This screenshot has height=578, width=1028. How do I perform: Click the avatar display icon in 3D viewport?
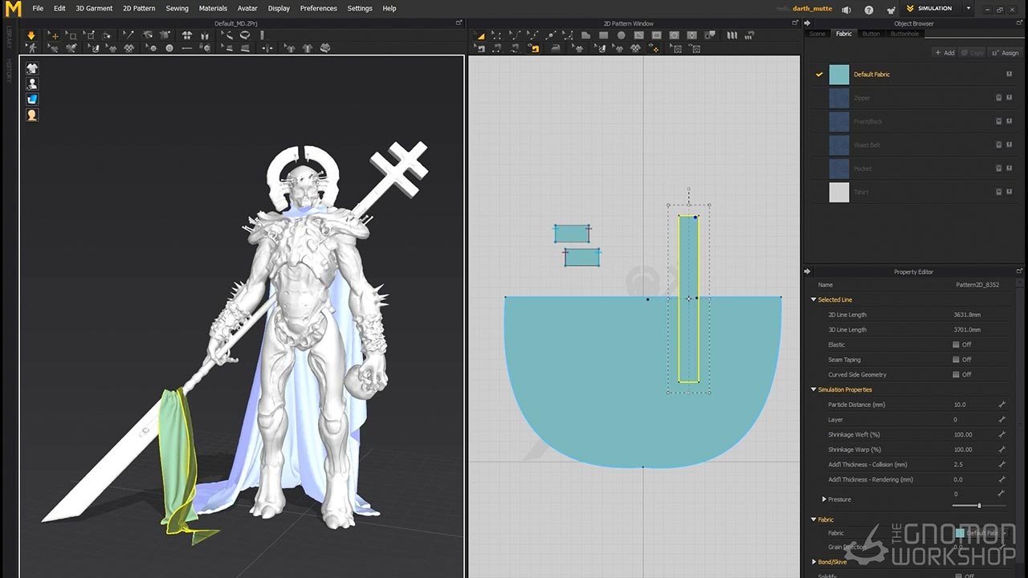(x=32, y=83)
